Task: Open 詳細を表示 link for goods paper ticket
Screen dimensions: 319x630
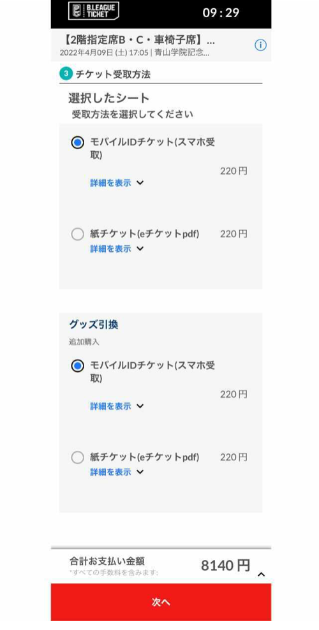Action: [x=110, y=472]
